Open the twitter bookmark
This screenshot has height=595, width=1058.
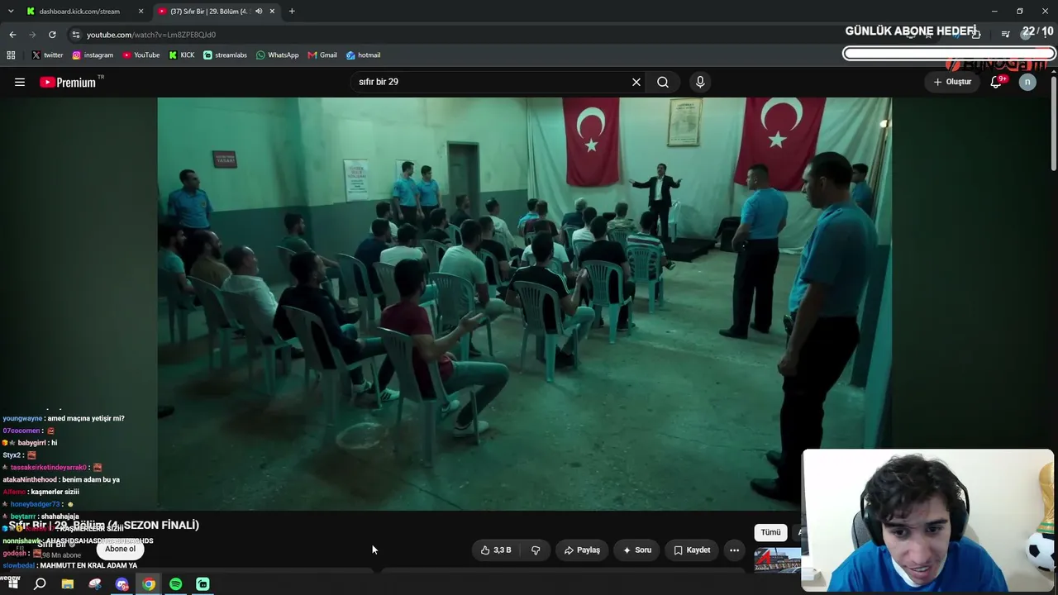pyautogui.click(x=47, y=55)
